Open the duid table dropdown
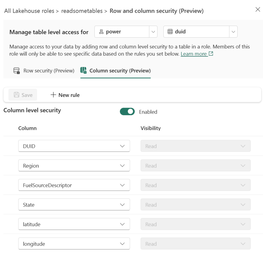Screen dimensions: 265x265 tap(233, 32)
